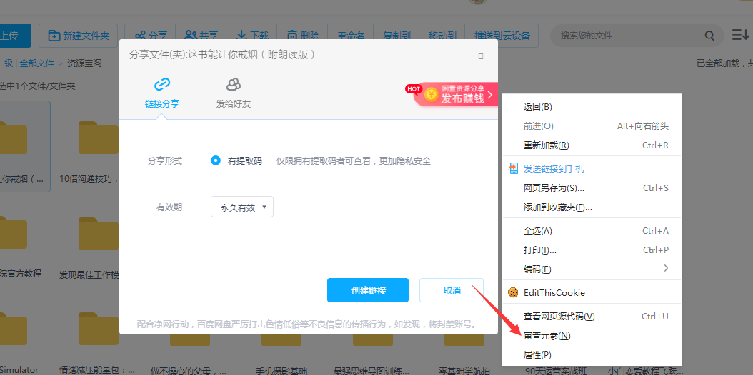This screenshot has height=375, width=753.
Task: Click the 推送到云设备 toolbar button
Action: (502, 36)
